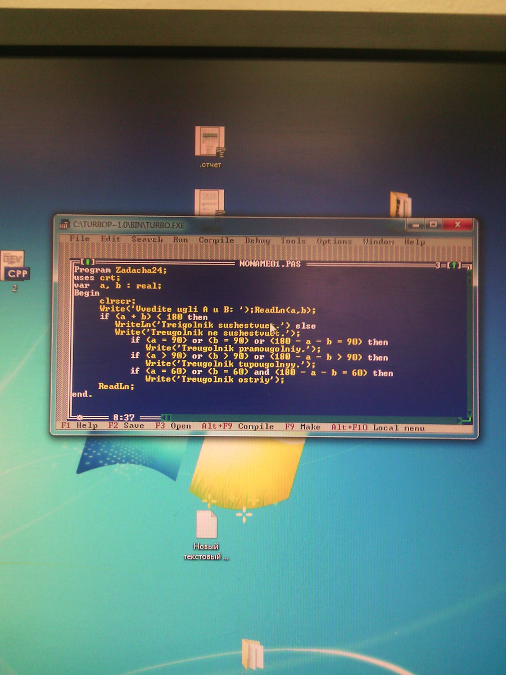Click the 'if (a + b) < 180 then' line

(x=153, y=317)
